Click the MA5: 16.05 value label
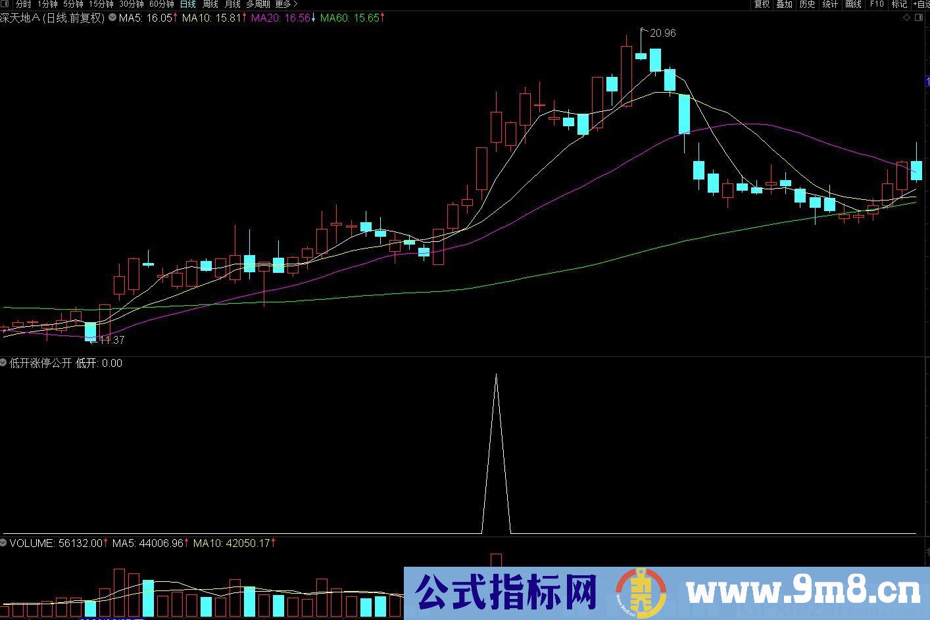 (148, 18)
